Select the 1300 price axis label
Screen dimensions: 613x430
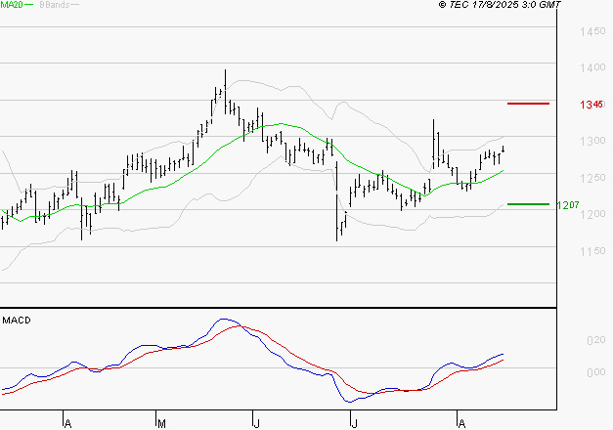(x=590, y=143)
